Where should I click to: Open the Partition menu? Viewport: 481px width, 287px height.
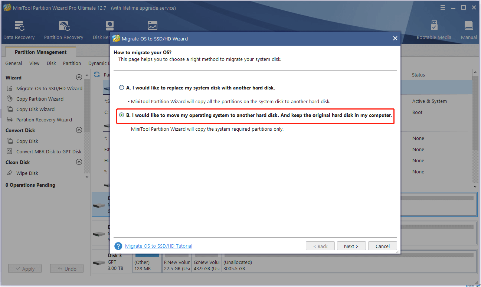coord(72,63)
